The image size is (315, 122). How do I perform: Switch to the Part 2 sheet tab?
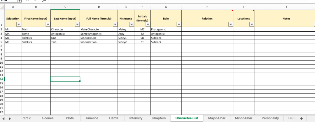pos(26,118)
